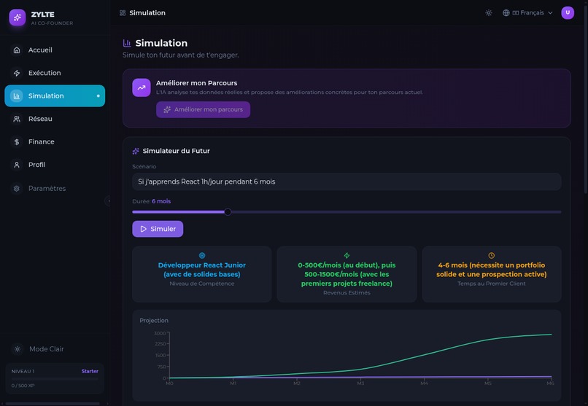Click the green projection curve in chart
Screen dimensions: 588x406
pos(424,354)
